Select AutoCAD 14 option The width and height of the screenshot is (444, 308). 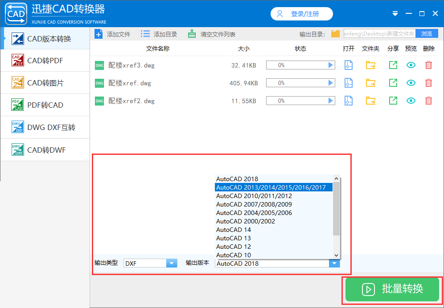274,230
